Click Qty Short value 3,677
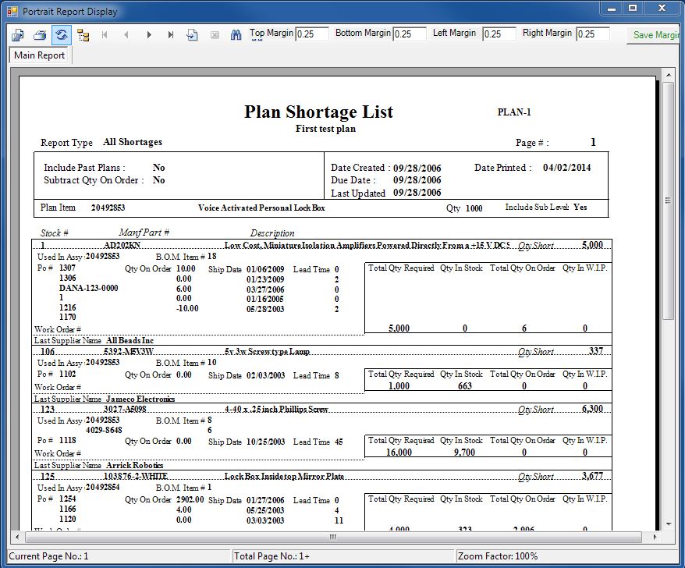The width and height of the screenshot is (685, 568). (592, 475)
